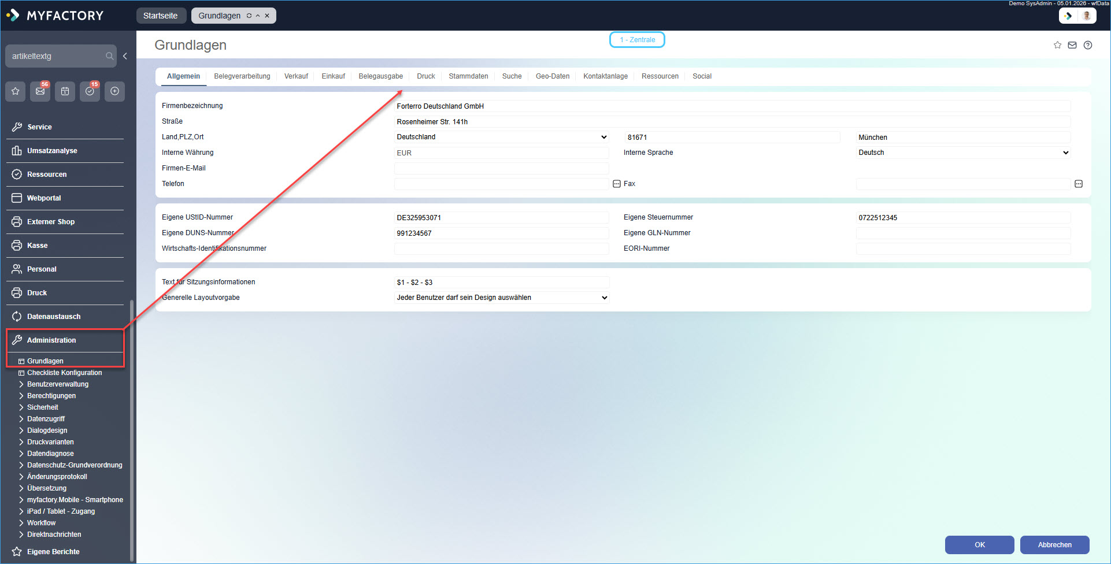Open the Startseite tab
This screenshot has height=564, width=1111.
pos(161,16)
